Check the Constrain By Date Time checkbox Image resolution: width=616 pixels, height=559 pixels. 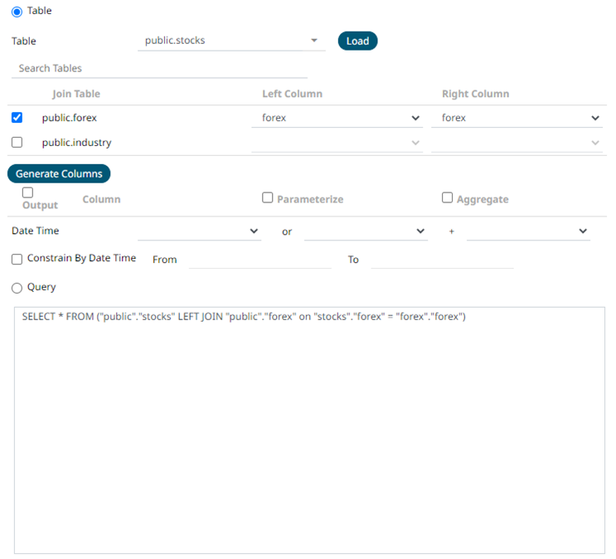[17, 260]
